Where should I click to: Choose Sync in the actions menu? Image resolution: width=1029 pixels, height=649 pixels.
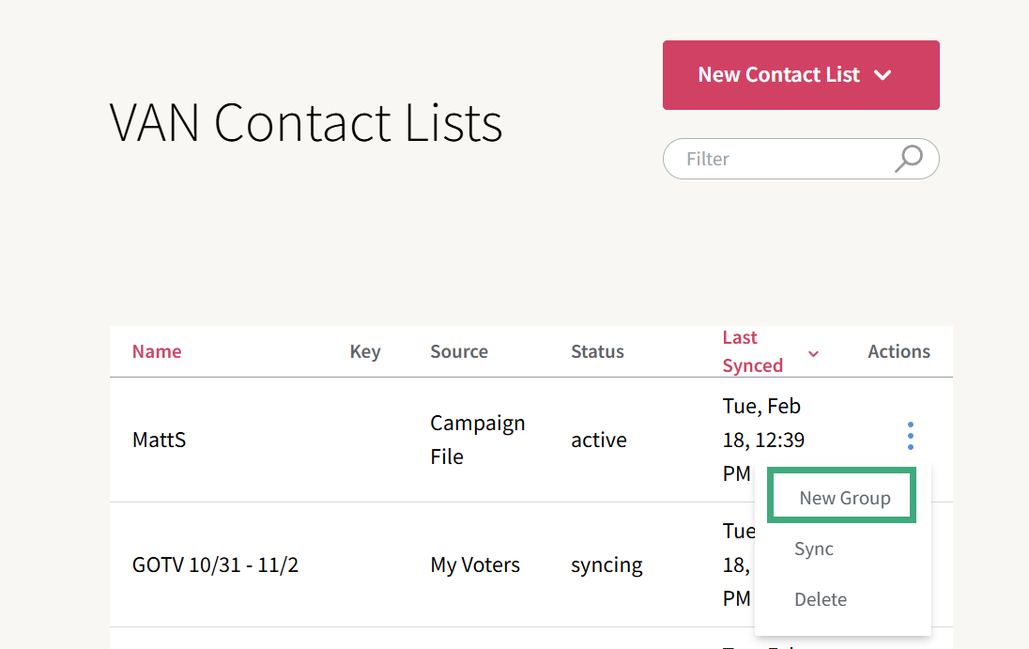coord(814,549)
